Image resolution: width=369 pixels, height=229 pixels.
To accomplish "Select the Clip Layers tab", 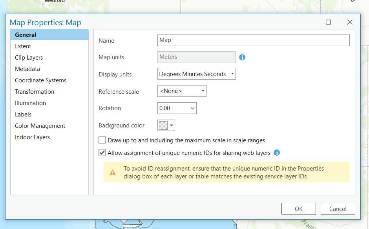I will pos(29,58).
